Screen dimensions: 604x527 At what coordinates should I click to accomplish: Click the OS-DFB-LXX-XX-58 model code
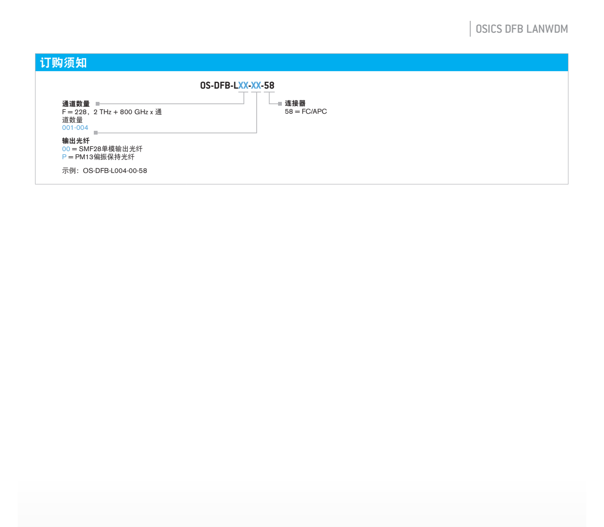click(x=237, y=85)
